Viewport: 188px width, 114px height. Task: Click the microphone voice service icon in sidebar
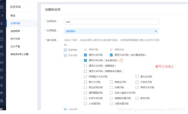(x=1, y=23)
